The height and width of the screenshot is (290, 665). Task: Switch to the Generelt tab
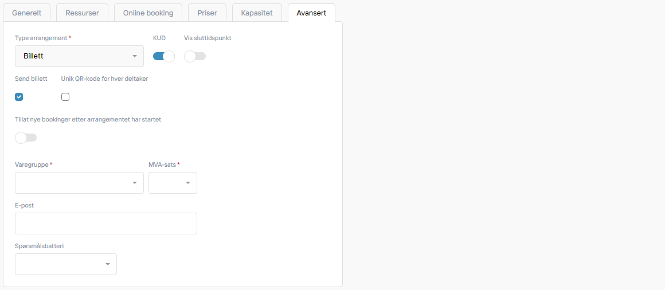click(27, 13)
